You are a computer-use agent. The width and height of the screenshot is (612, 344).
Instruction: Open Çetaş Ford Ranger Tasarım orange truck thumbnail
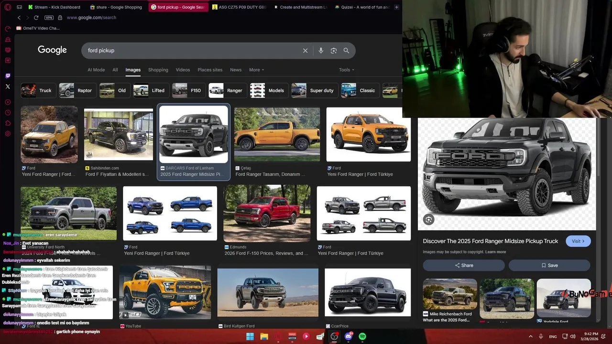[277, 134]
